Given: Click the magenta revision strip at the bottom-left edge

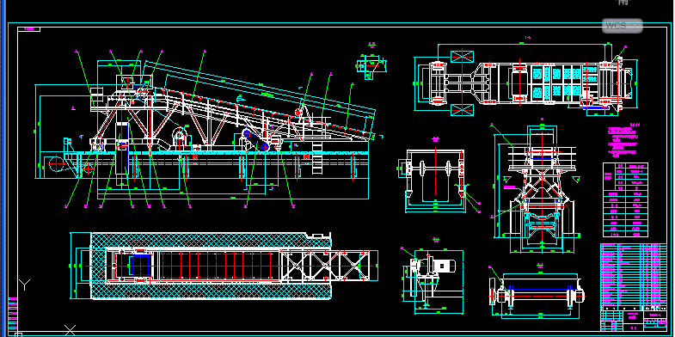Looking at the screenshot, I should point(13,315).
